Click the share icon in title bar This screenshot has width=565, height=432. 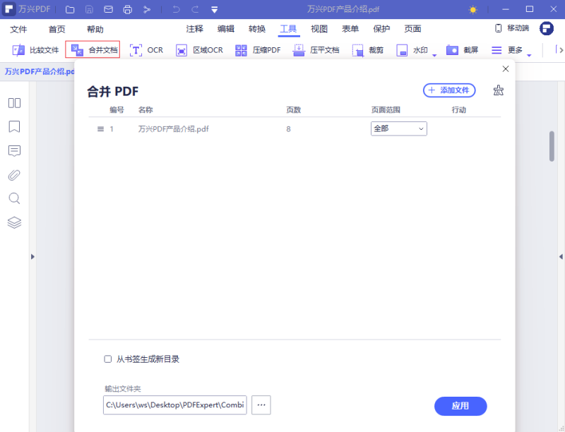coord(147,10)
